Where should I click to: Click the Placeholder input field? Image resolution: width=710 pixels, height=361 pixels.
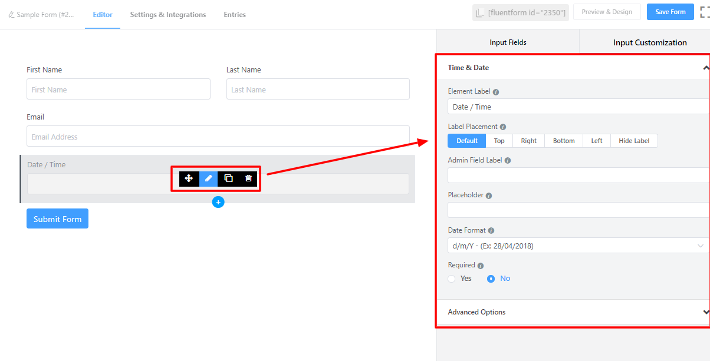tap(578, 210)
